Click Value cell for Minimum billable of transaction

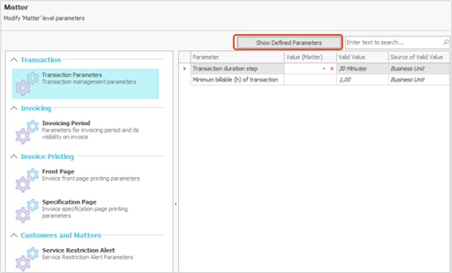coord(310,80)
